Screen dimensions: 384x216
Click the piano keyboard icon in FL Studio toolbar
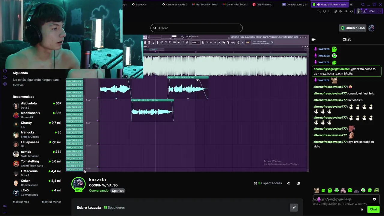(x=174, y=43)
